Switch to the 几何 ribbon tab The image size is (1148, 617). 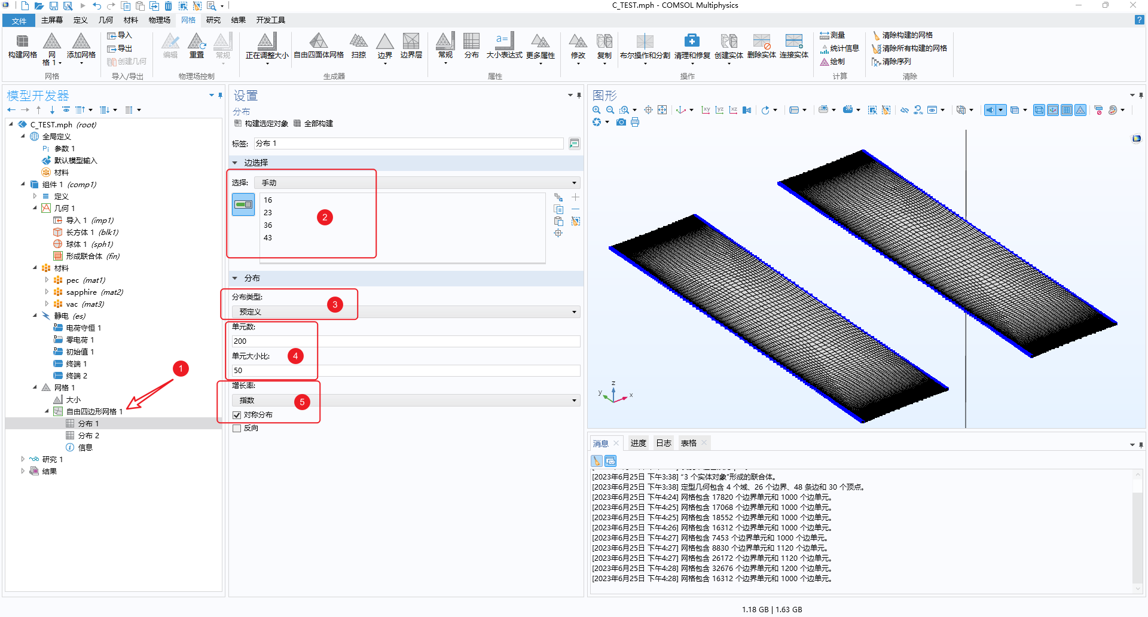(x=106, y=20)
